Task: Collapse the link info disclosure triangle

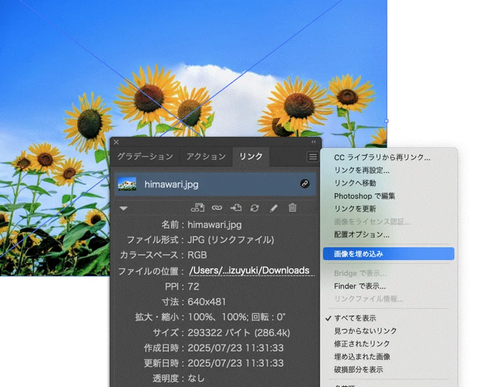Action: [123, 208]
